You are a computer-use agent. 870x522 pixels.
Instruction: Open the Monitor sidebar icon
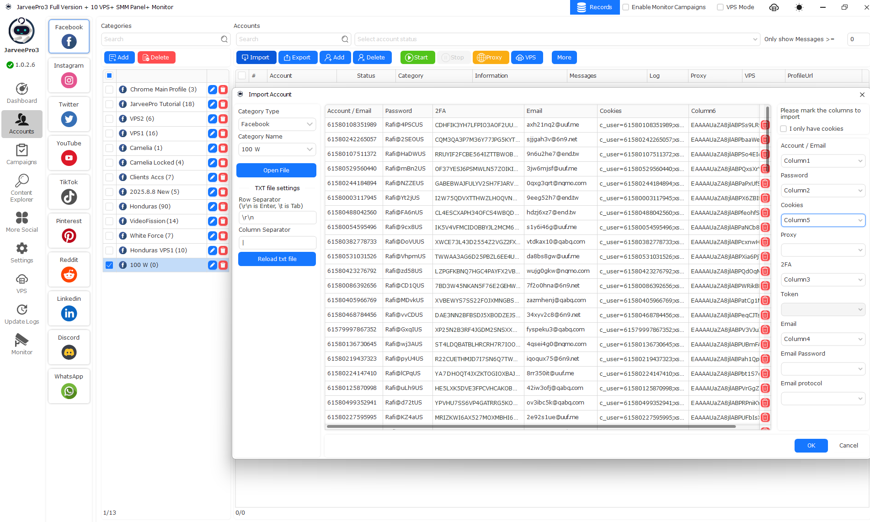pos(21,340)
